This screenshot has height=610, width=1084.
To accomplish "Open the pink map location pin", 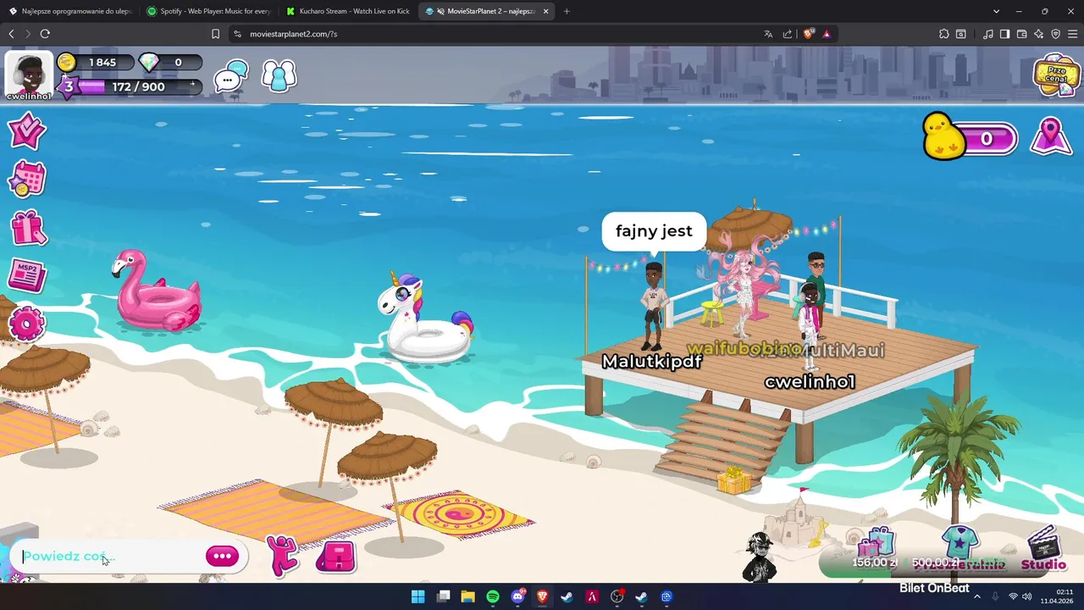I will tap(1051, 136).
